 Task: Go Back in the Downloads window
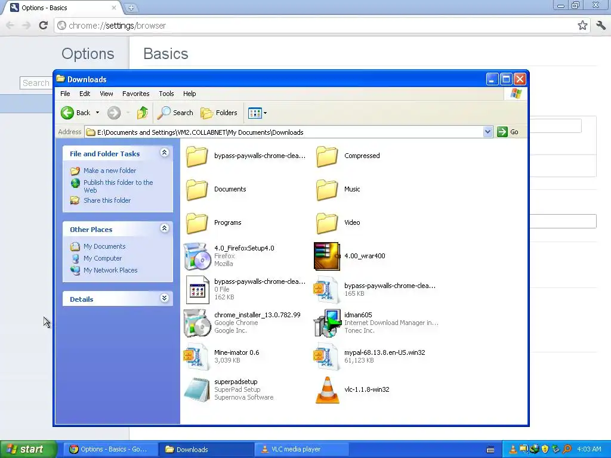point(76,113)
